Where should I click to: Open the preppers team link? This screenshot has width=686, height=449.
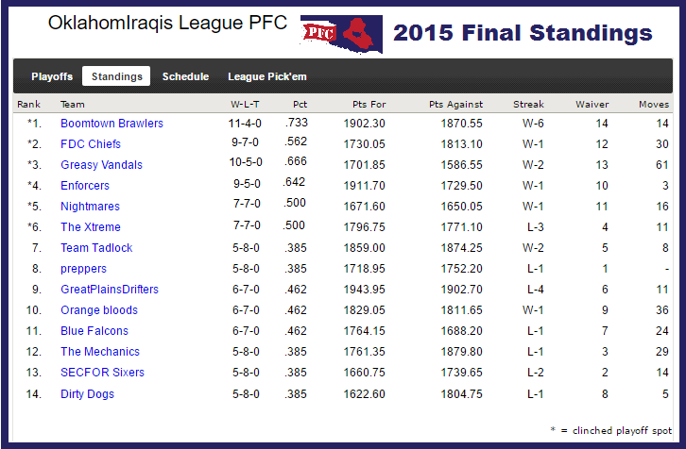(83, 269)
